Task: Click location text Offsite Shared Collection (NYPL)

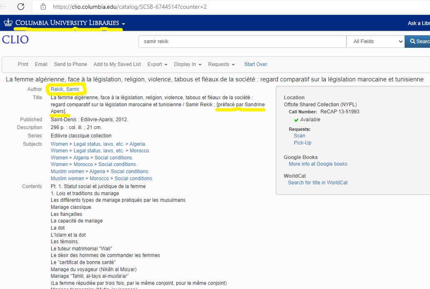Action: [x=320, y=104]
